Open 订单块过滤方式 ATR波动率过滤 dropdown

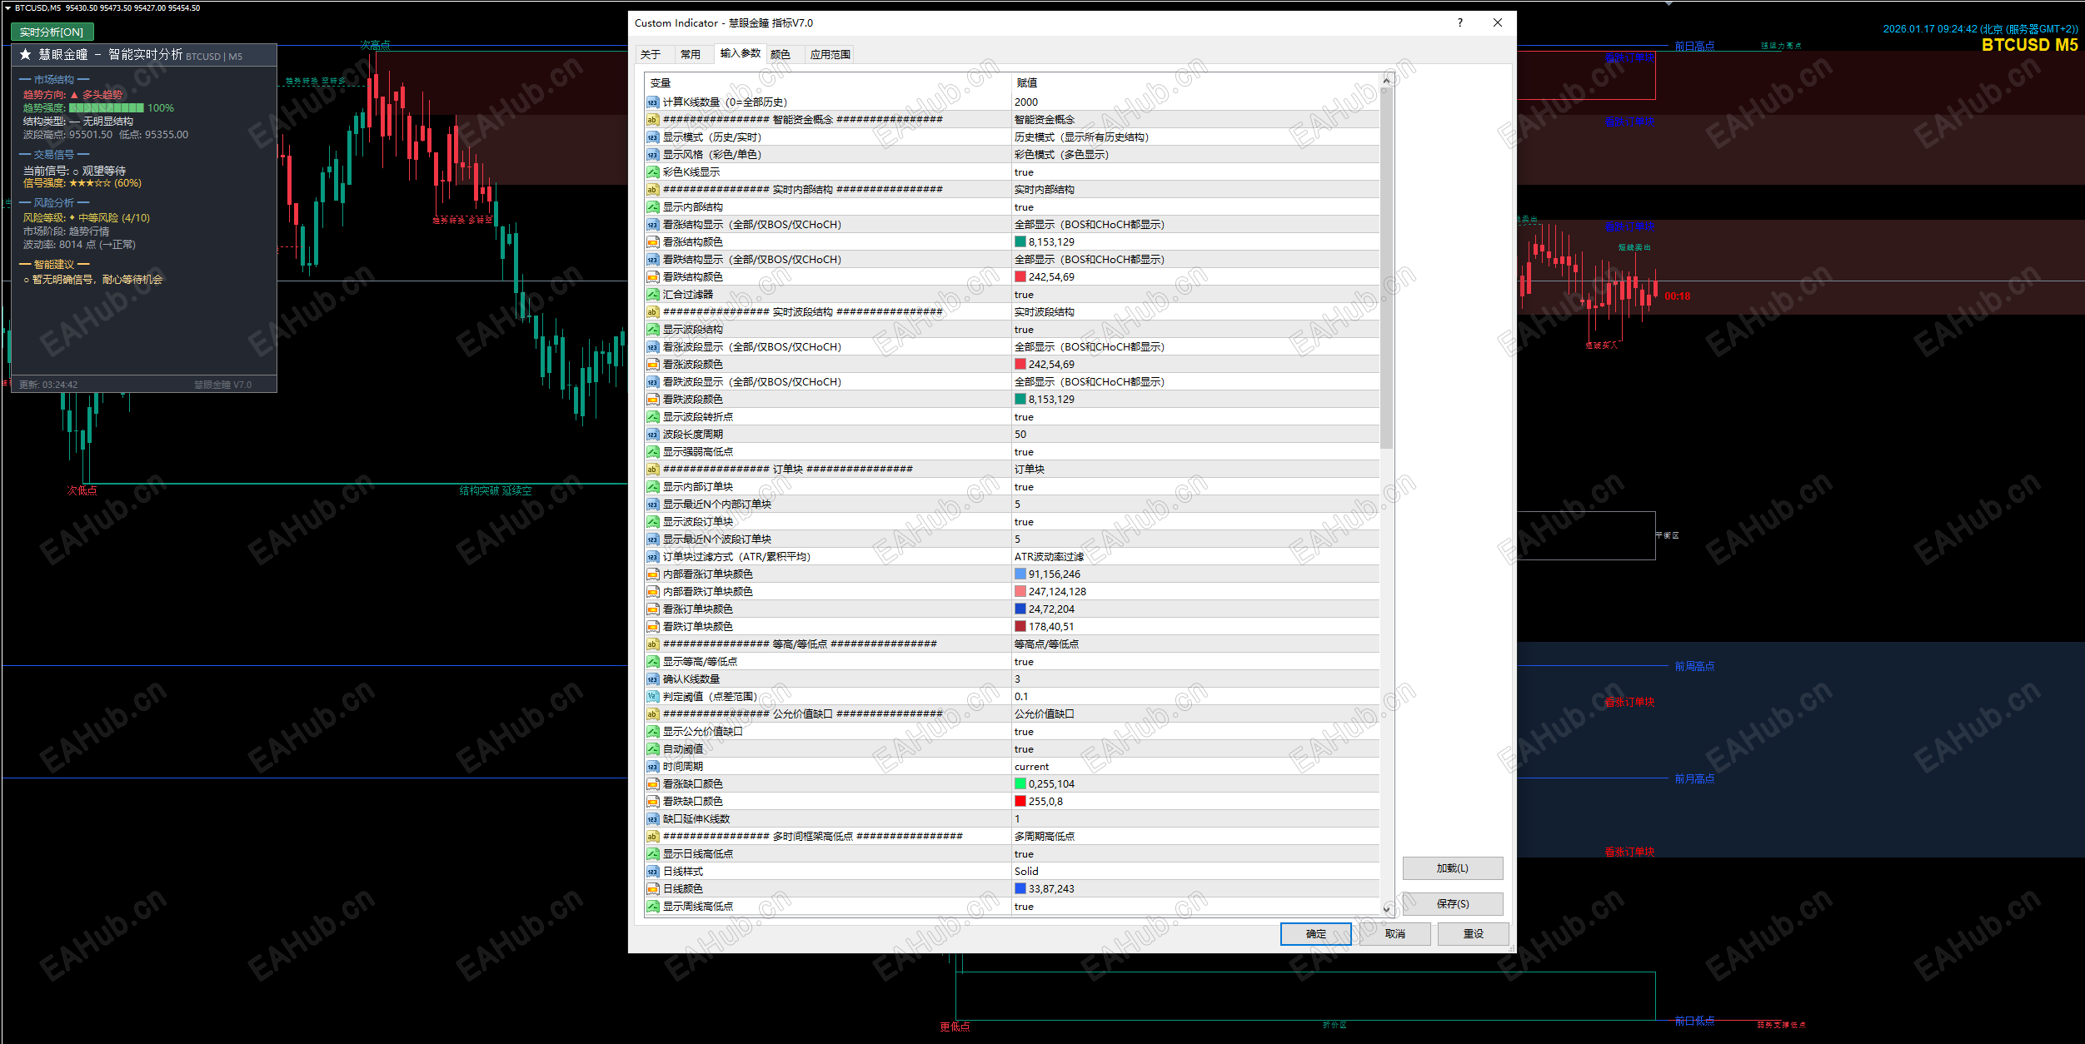[x=1049, y=557]
